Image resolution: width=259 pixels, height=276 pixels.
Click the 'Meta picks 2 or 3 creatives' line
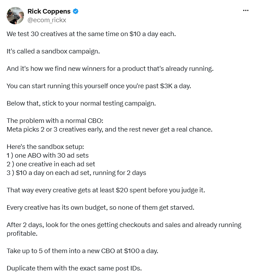tap(110, 129)
